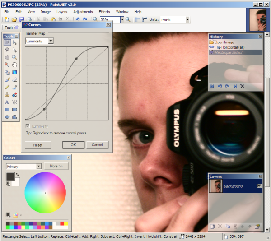Screen dimensions: 271x241
Task: Select the Line/Curve tool
Action: click(x=15, y=102)
